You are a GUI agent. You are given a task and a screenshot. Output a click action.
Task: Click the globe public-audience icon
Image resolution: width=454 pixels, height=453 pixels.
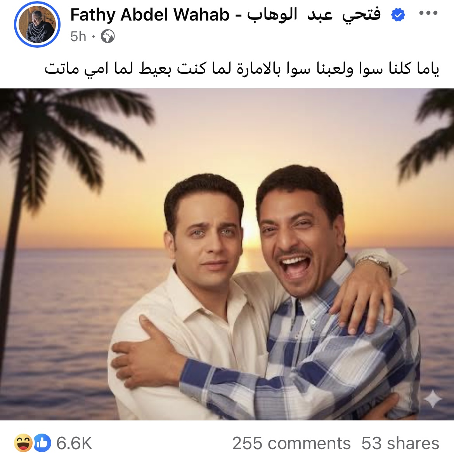pos(108,36)
